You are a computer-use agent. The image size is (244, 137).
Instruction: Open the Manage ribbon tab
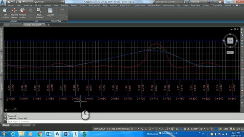(64, 5)
